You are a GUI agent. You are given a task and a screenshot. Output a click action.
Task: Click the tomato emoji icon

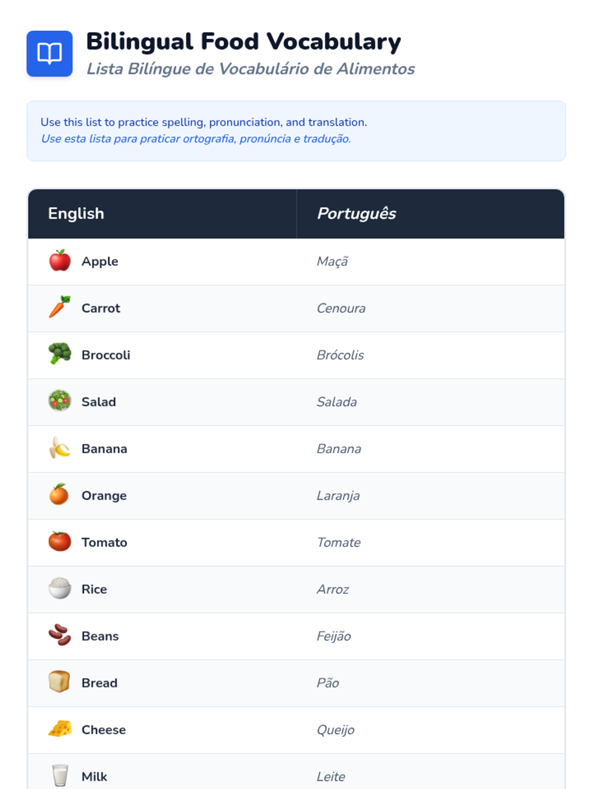(x=60, y=541)
